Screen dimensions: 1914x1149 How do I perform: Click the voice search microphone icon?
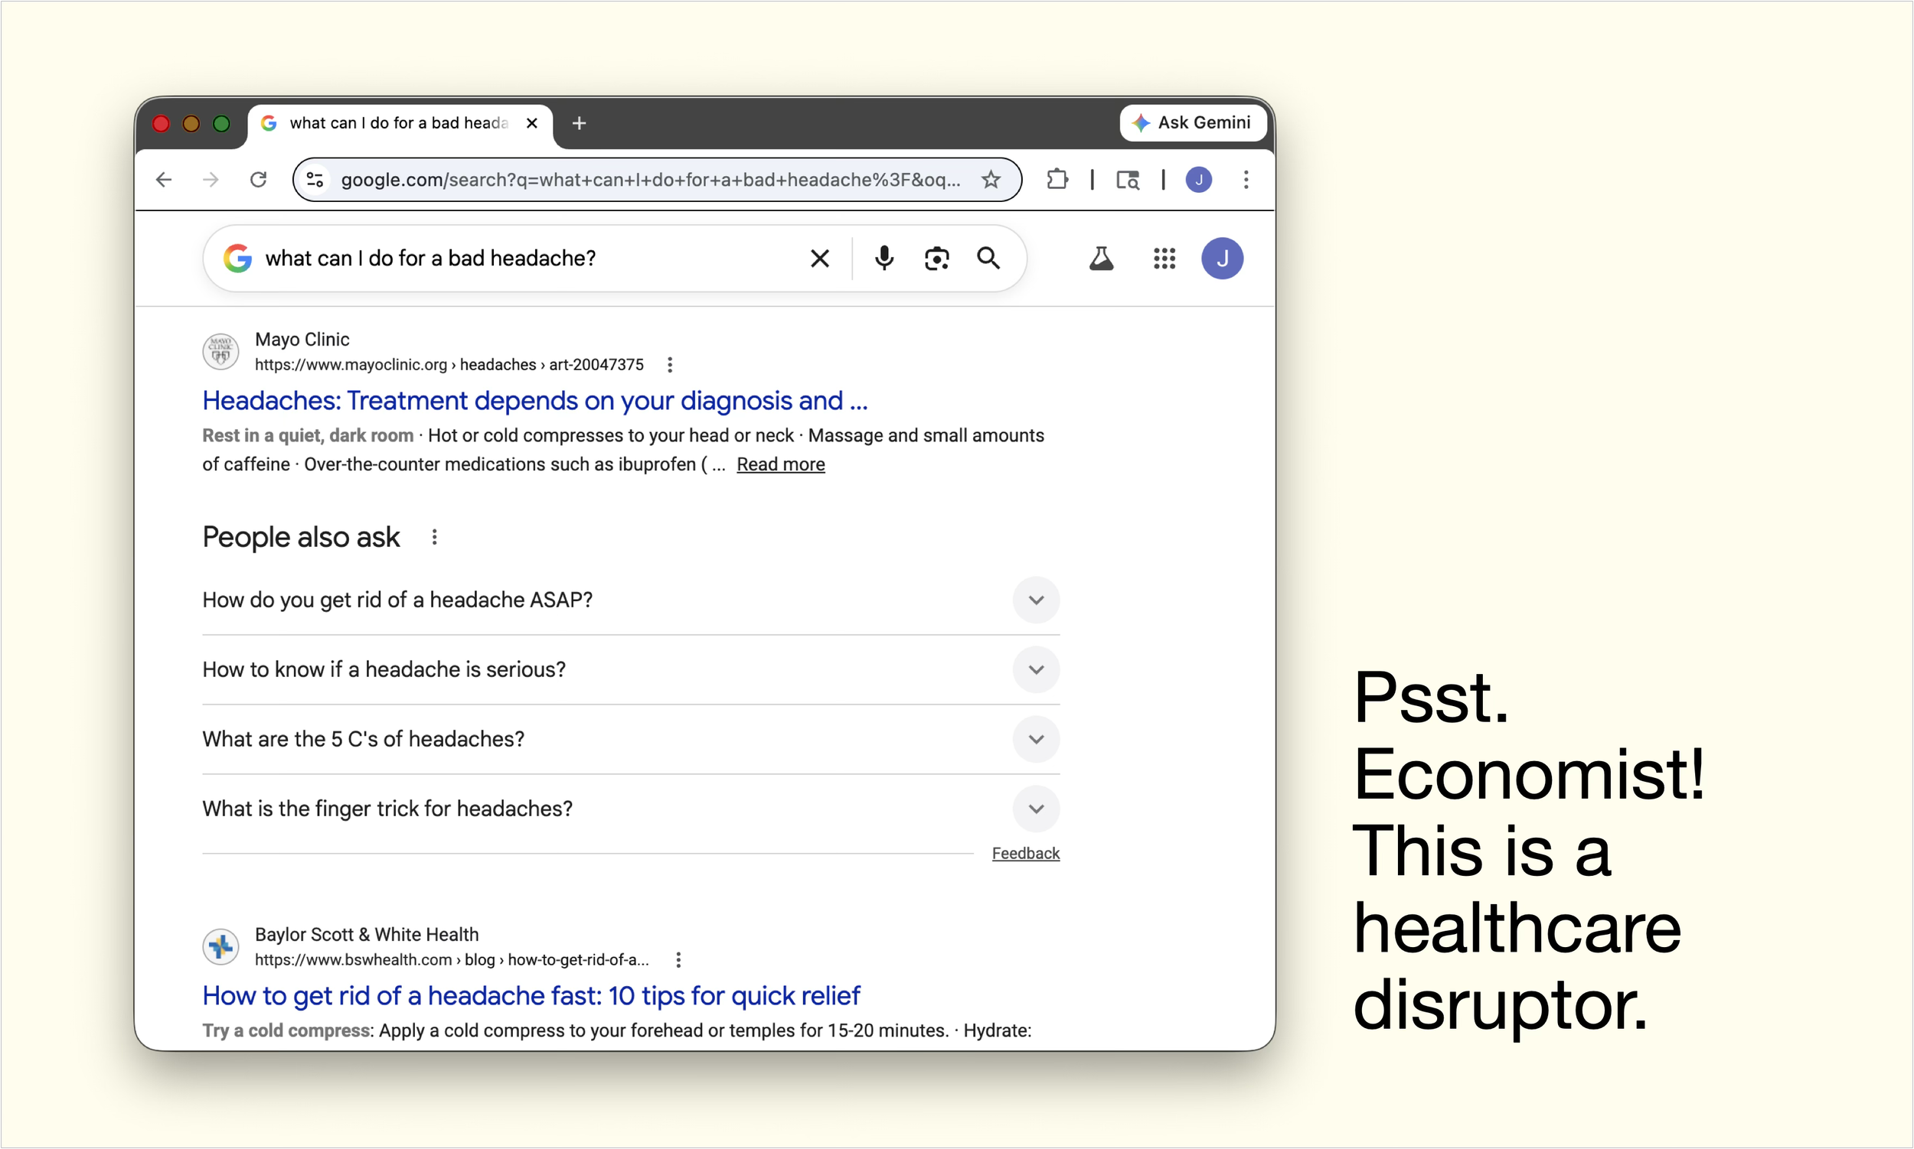pyautogui.click(x=884, y=258)
